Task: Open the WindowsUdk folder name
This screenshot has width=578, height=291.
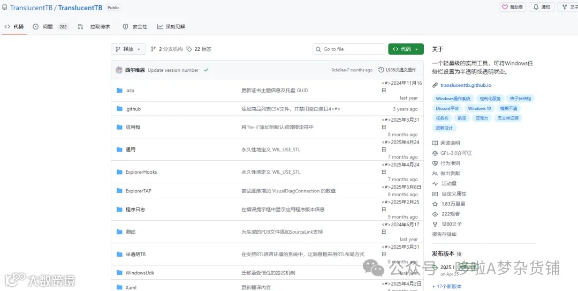Action: (x=140, y=273)
